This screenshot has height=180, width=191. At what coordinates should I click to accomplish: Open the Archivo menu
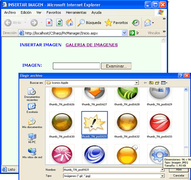pos(10,12)
